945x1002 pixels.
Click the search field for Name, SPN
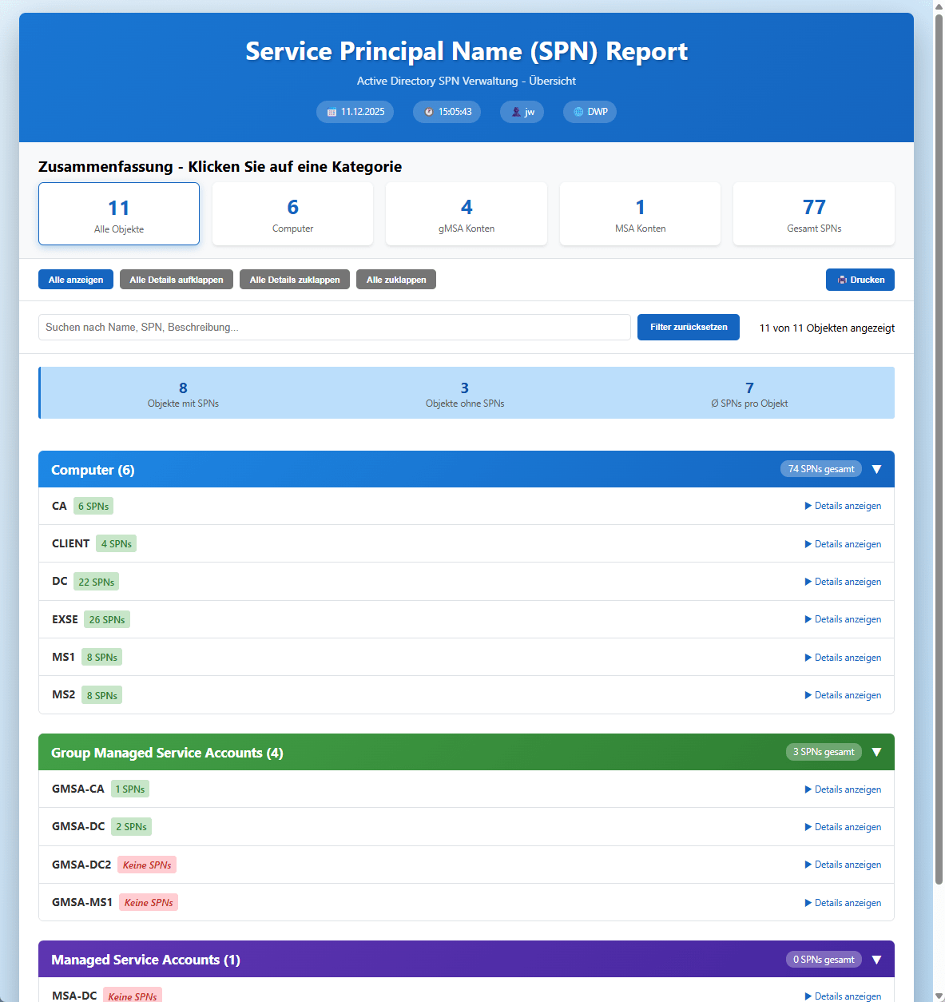tap(334, 328)
